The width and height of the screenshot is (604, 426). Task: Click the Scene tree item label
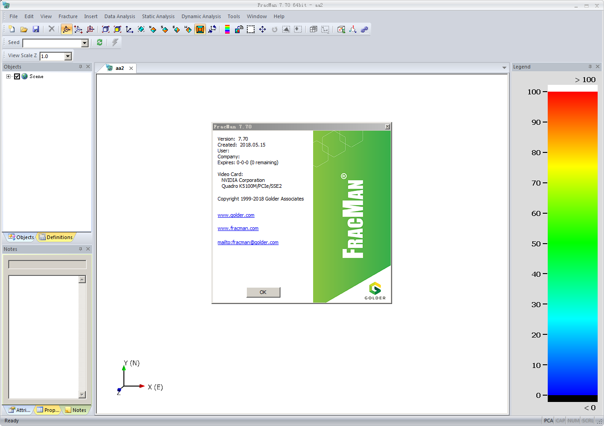[x=36, y=76]
